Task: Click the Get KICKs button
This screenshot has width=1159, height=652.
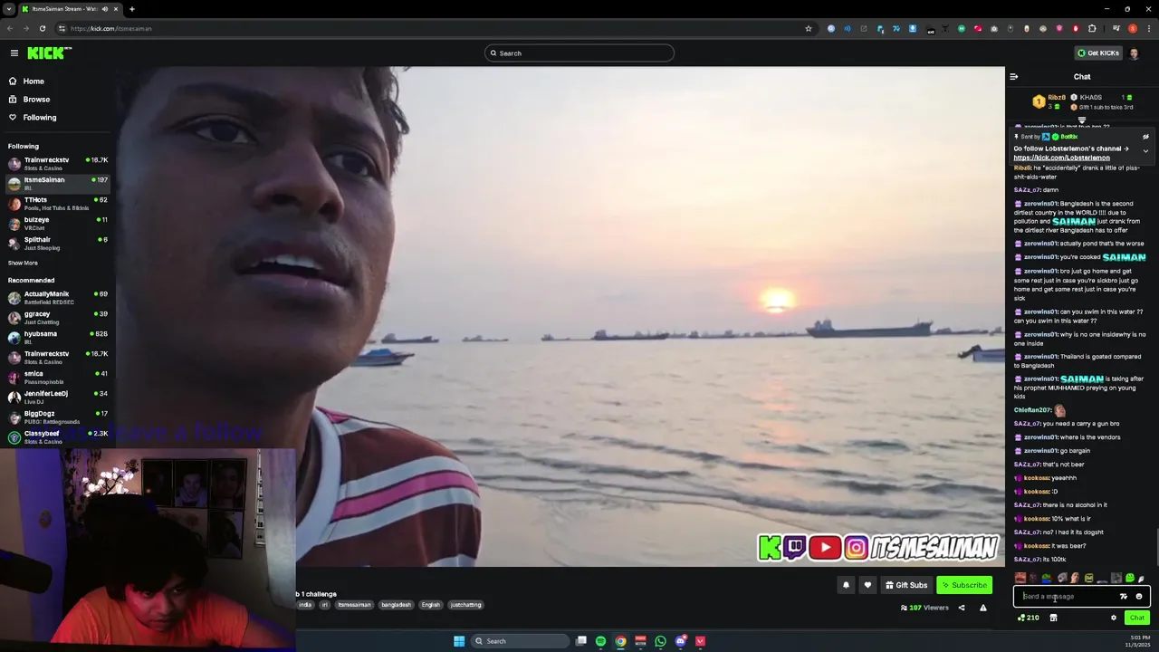Action: tap(1098, 53)
